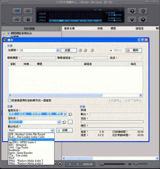Select OGG - Ogg Vorbis format
This screenshot has width=160, height=169.
point(31,148)
